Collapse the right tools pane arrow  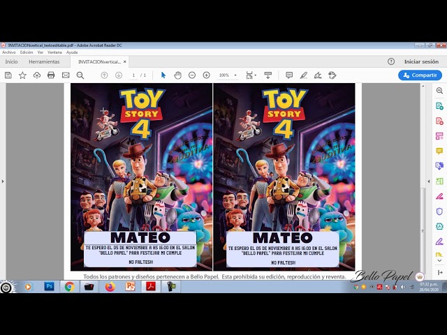click(x=428, y=181)
